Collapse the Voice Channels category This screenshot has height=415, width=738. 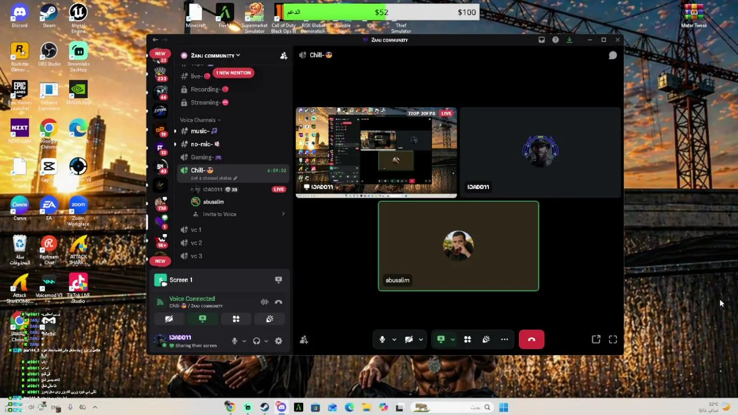200,120
